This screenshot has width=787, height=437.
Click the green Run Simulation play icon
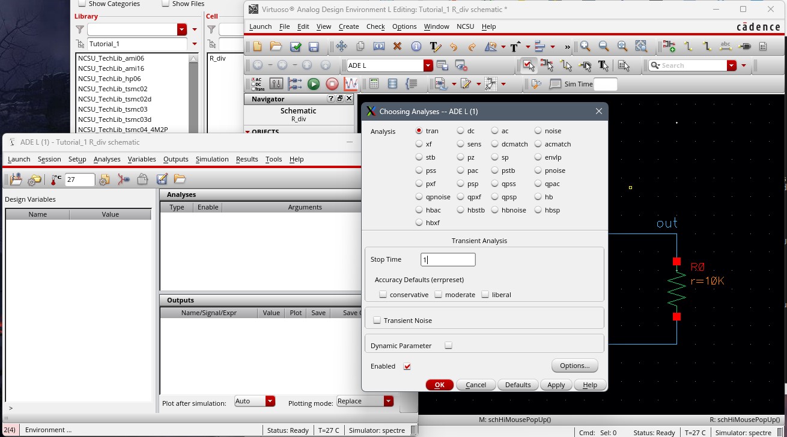point(313,84)
